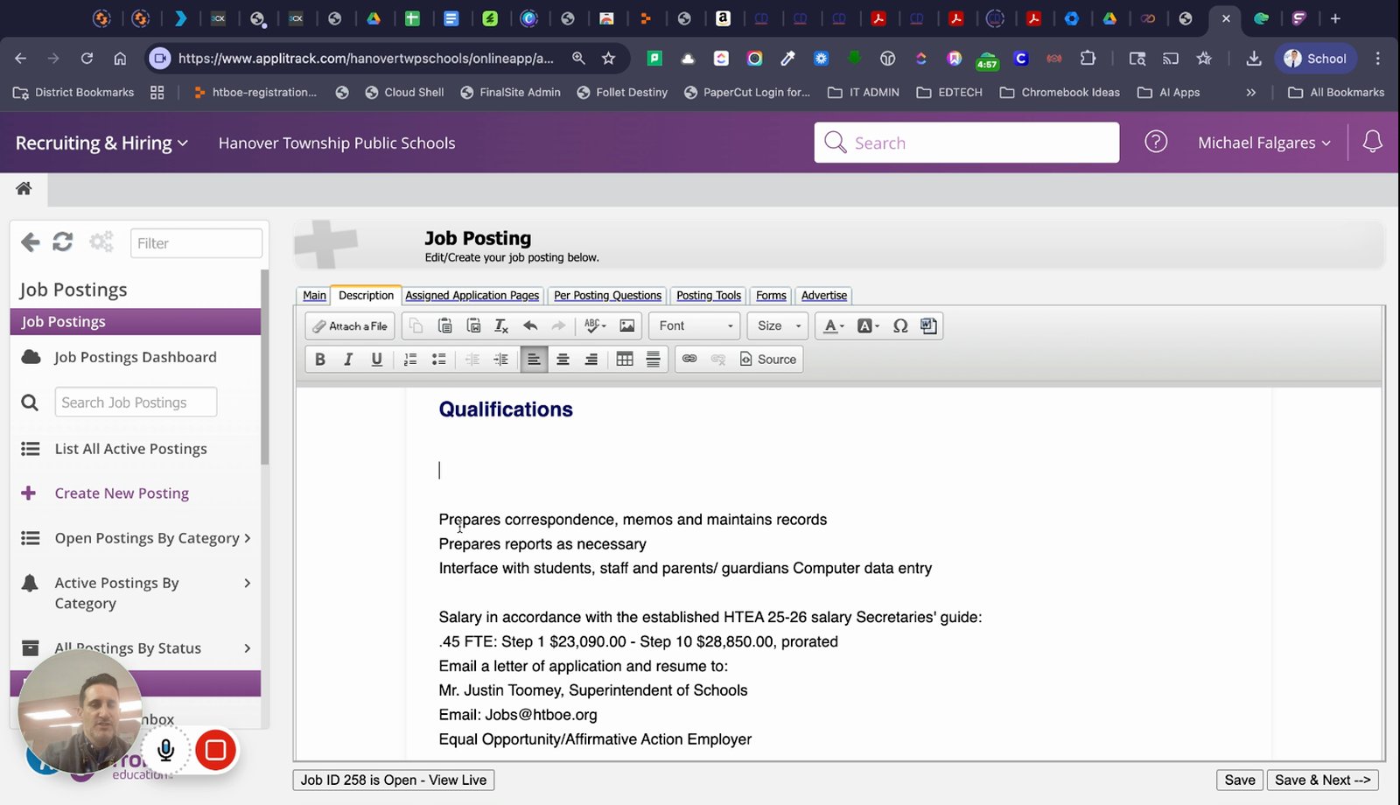
Task: Insert a table
Action: [x=625, y=359]
